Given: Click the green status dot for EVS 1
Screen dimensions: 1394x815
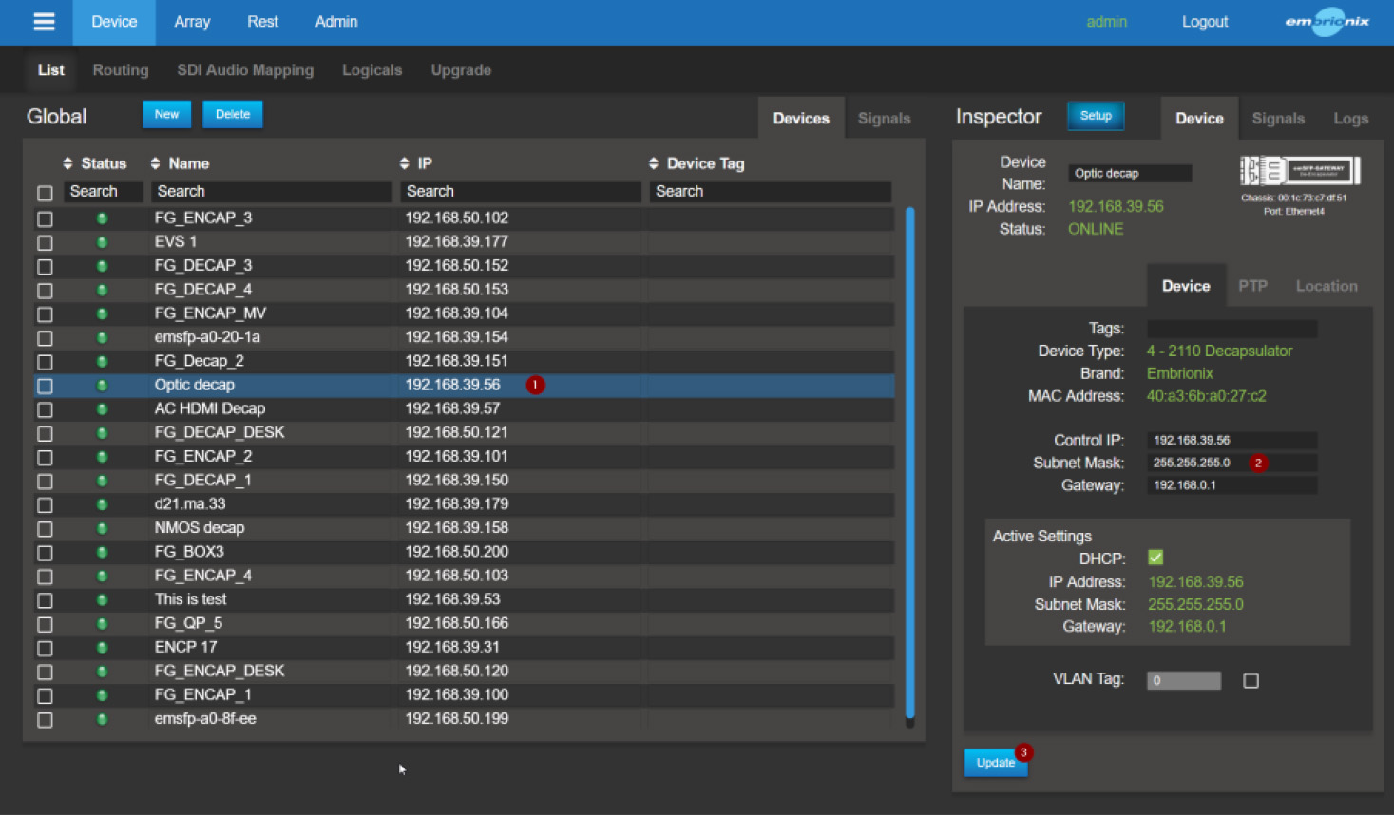Looking at the screenshot, I should click(102, 242).
